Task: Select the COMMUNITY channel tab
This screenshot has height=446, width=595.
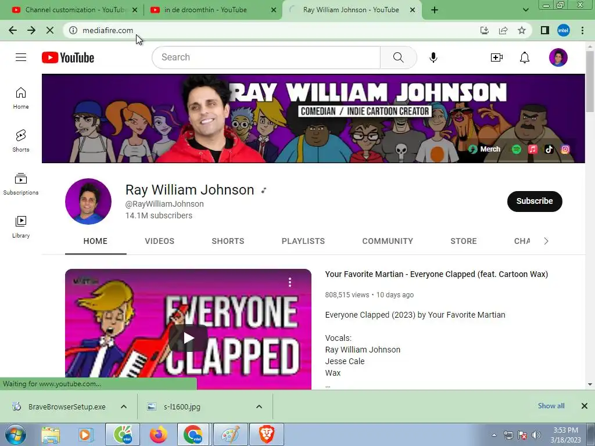Action: coord(388,241)
